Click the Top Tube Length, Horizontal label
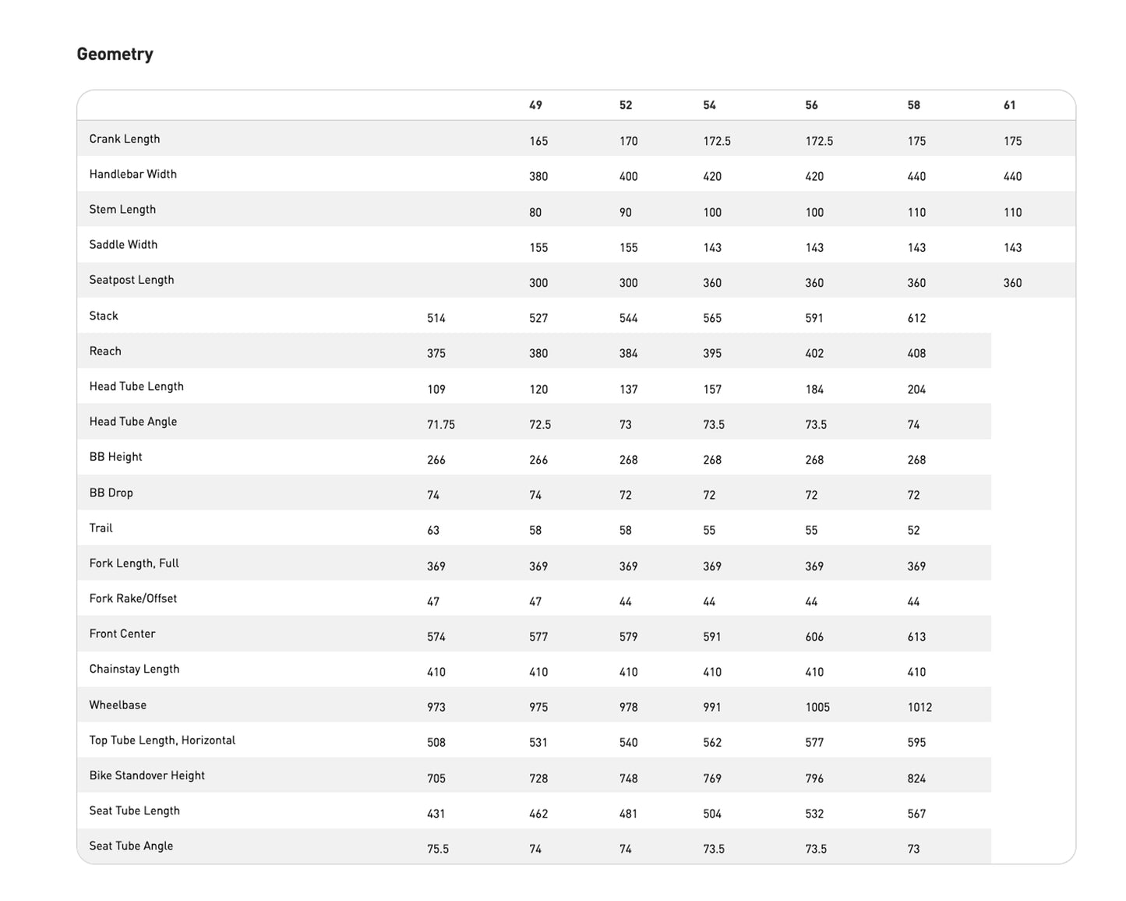 pos(162,740)
